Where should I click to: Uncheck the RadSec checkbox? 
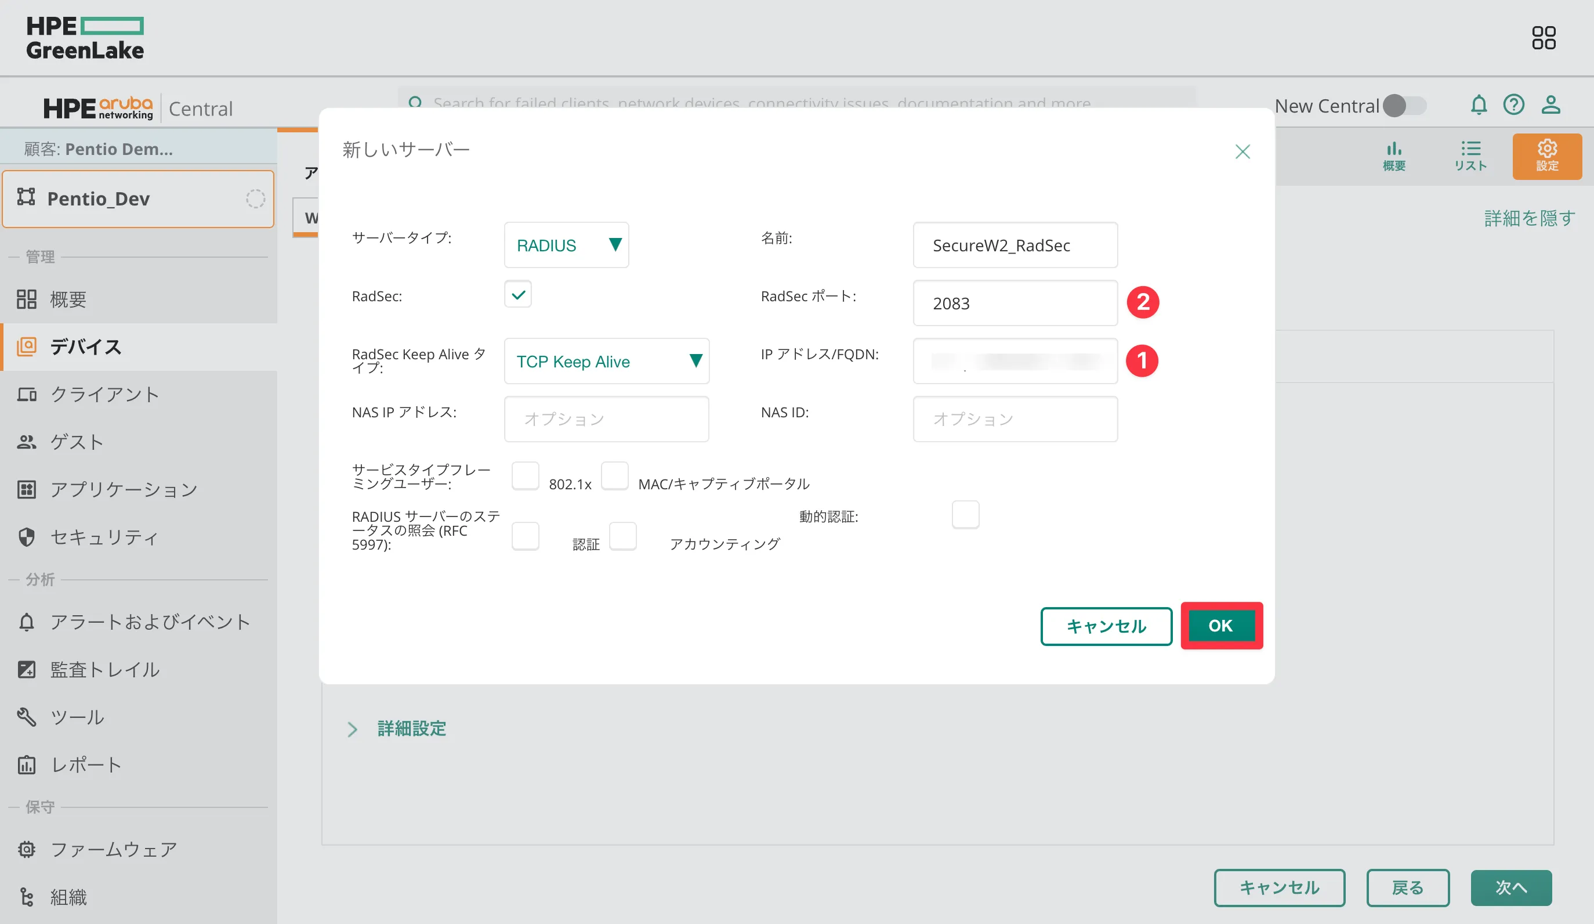[517, 294]
